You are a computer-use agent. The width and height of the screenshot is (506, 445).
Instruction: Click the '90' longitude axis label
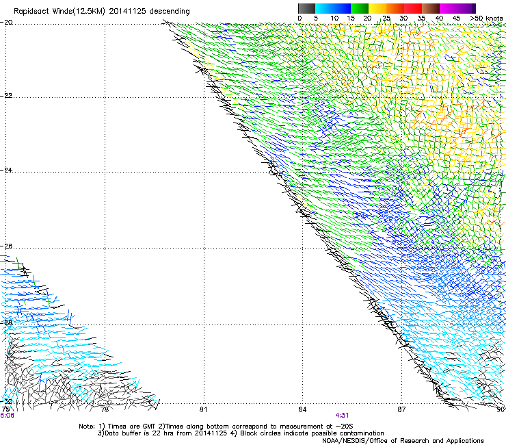[501, 410]
